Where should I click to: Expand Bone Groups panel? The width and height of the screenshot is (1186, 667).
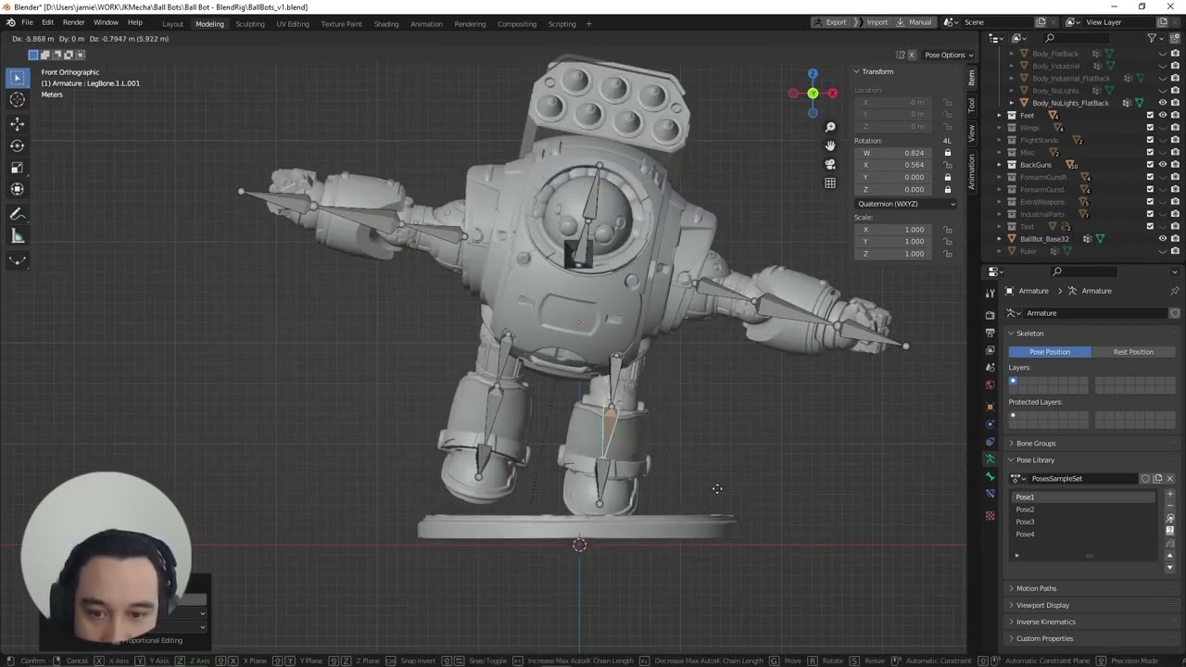coord(1036,444)
